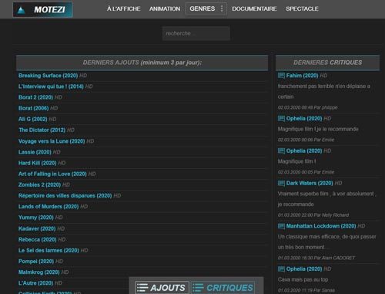
Task: Select DOCUMENTAIRE in the navigation bar
Action: (254, 8)
